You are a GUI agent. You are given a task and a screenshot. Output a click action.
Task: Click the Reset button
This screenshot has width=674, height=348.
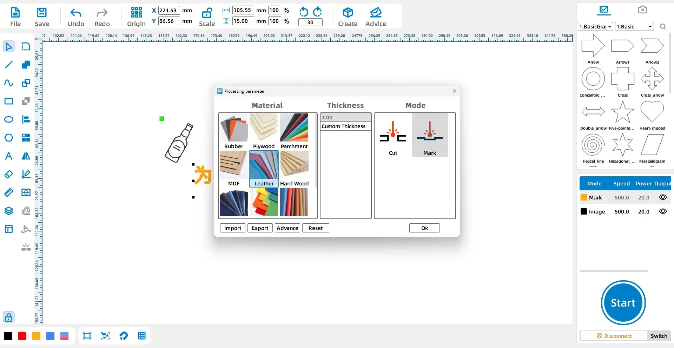pyautogui.click(x=316, y=228)
